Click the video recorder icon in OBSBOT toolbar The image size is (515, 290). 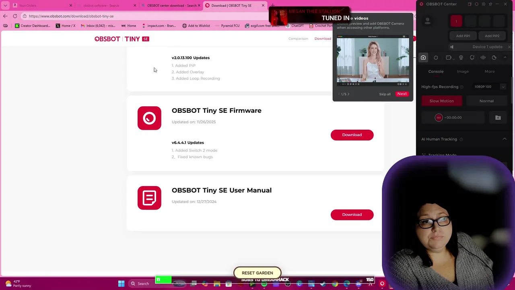point(449,58)
